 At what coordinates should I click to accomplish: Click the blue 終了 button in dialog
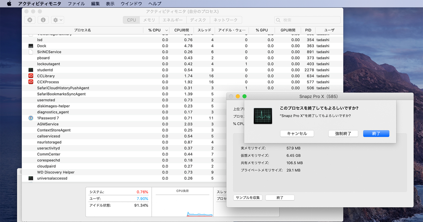[376, 134]
